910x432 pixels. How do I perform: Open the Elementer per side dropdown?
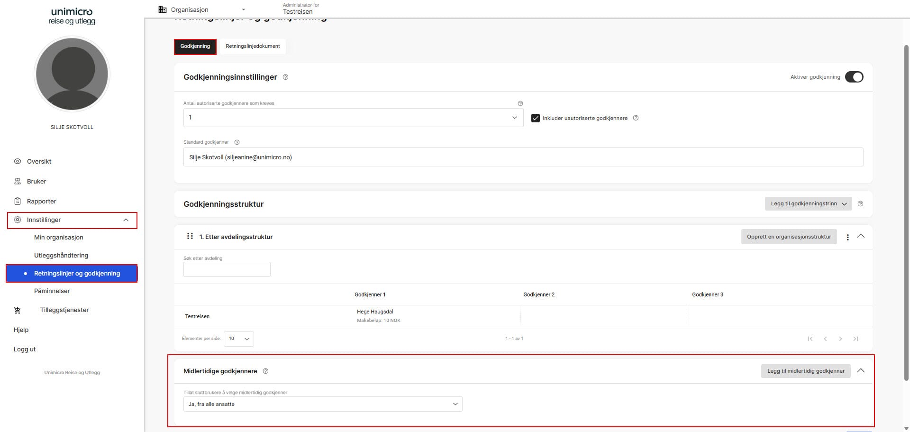tap(239, 339)
